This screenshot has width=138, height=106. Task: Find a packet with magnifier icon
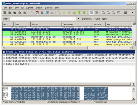[x=59, y=13]
